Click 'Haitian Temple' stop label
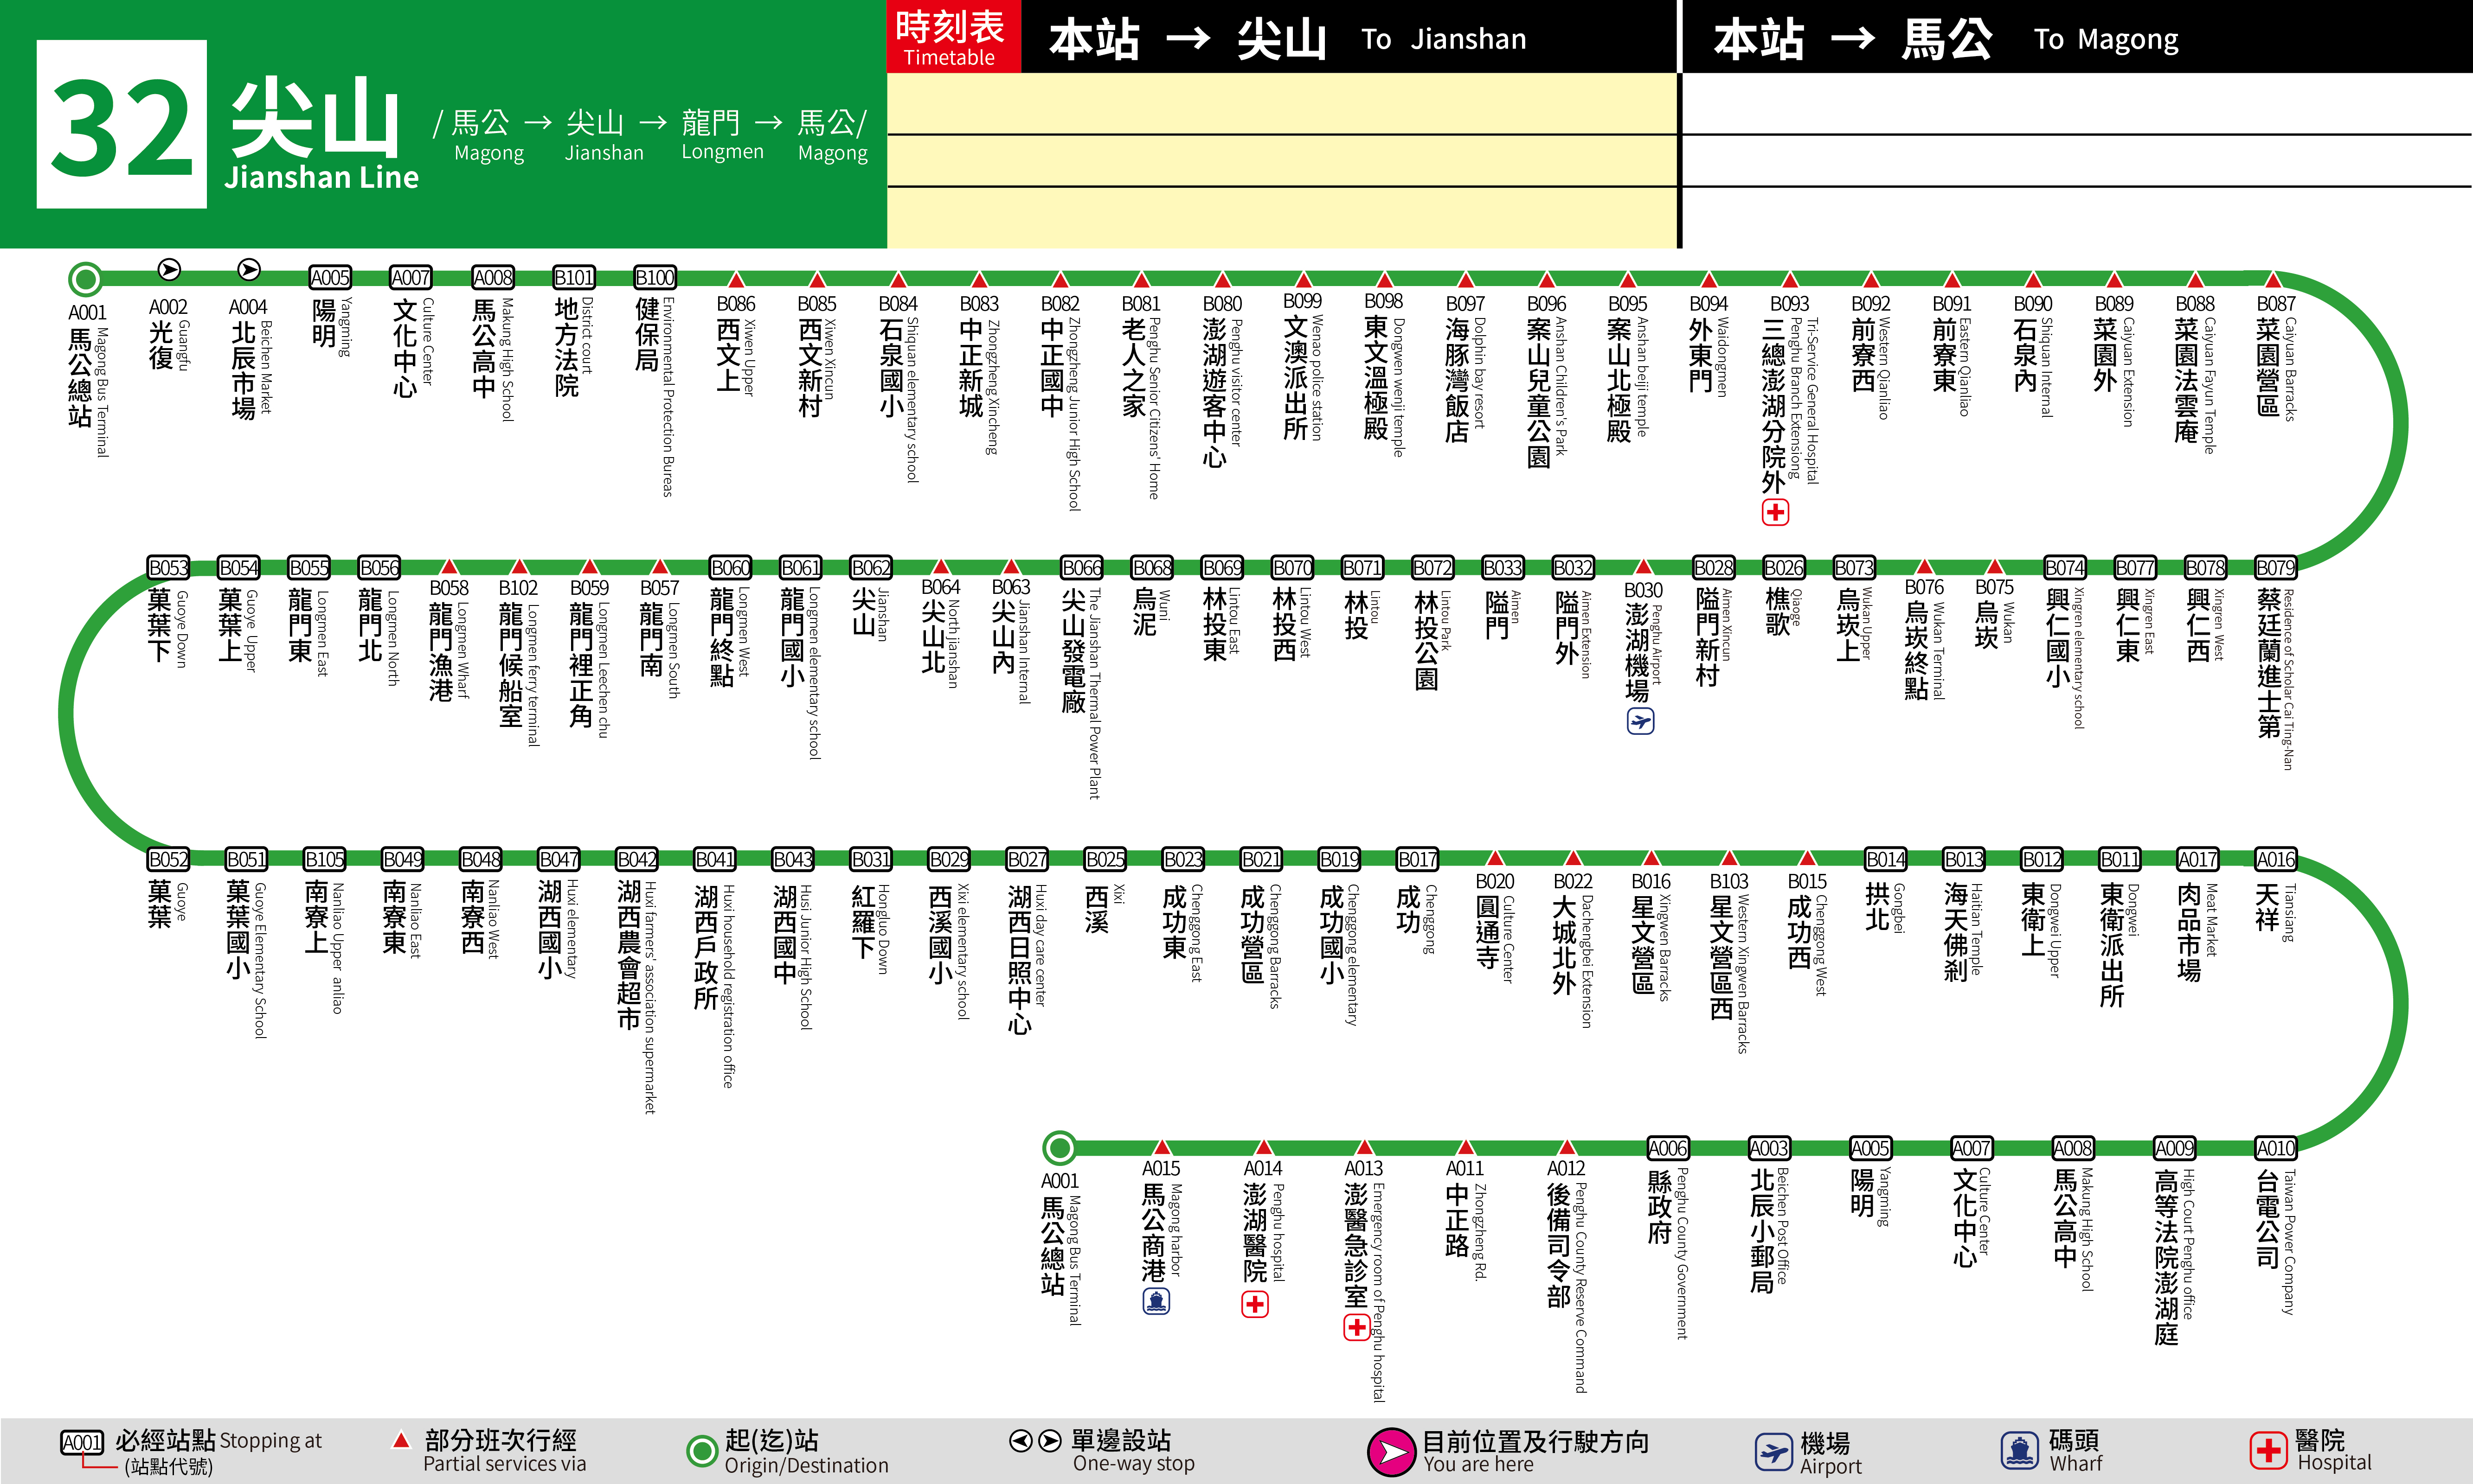 point(1976,929)
